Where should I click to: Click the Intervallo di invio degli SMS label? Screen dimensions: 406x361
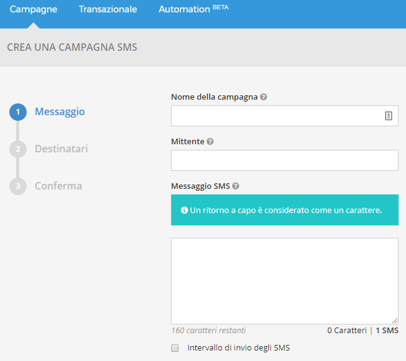tap(239, 348)
